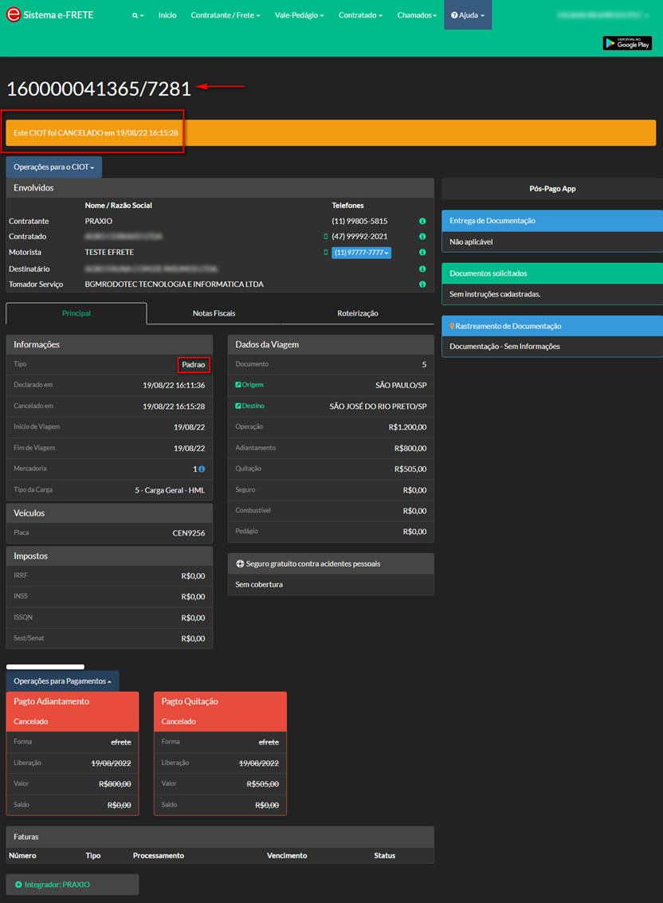Screen dimensions: 663x903
Task: Click BGMRODOTEC TECNOLOGIA E INFORMATICA LTDA name
Action: [x=174, y=285]
